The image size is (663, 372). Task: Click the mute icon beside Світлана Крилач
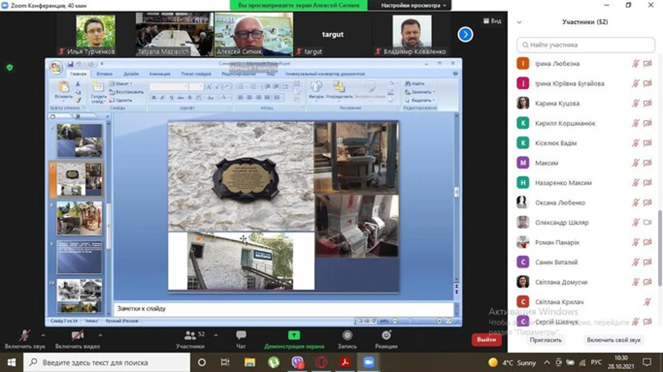647,302
